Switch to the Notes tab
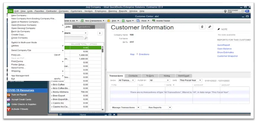This screenshot has height=122, width=256. (x=167, y=76)
